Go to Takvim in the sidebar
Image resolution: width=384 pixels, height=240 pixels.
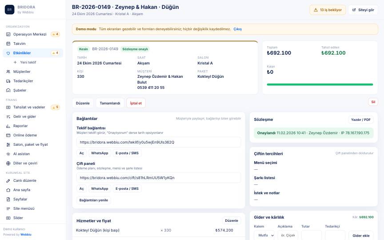coord(33,44)
